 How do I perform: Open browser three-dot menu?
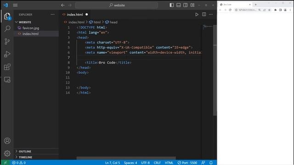click(290, 10)
